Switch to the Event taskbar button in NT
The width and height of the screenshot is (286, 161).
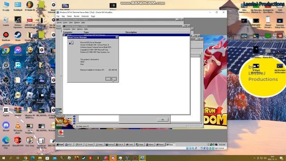[x=130, y=144]
